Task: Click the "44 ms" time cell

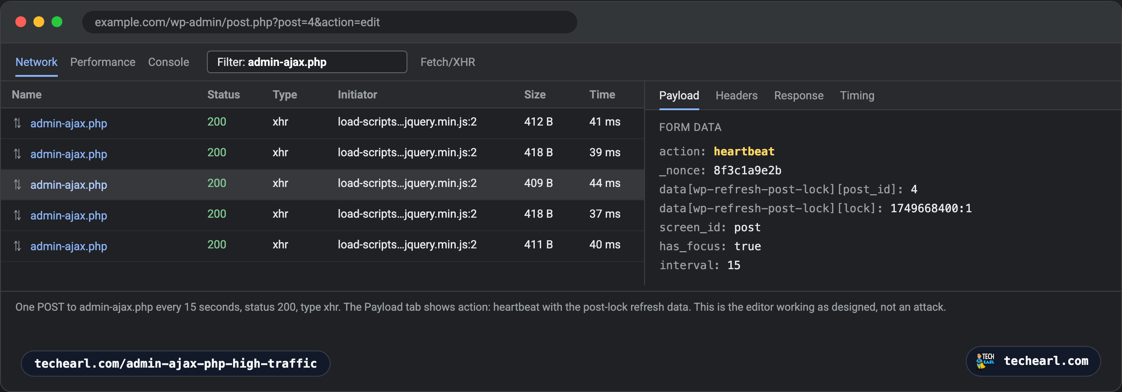Action: [x=605, y=183]
